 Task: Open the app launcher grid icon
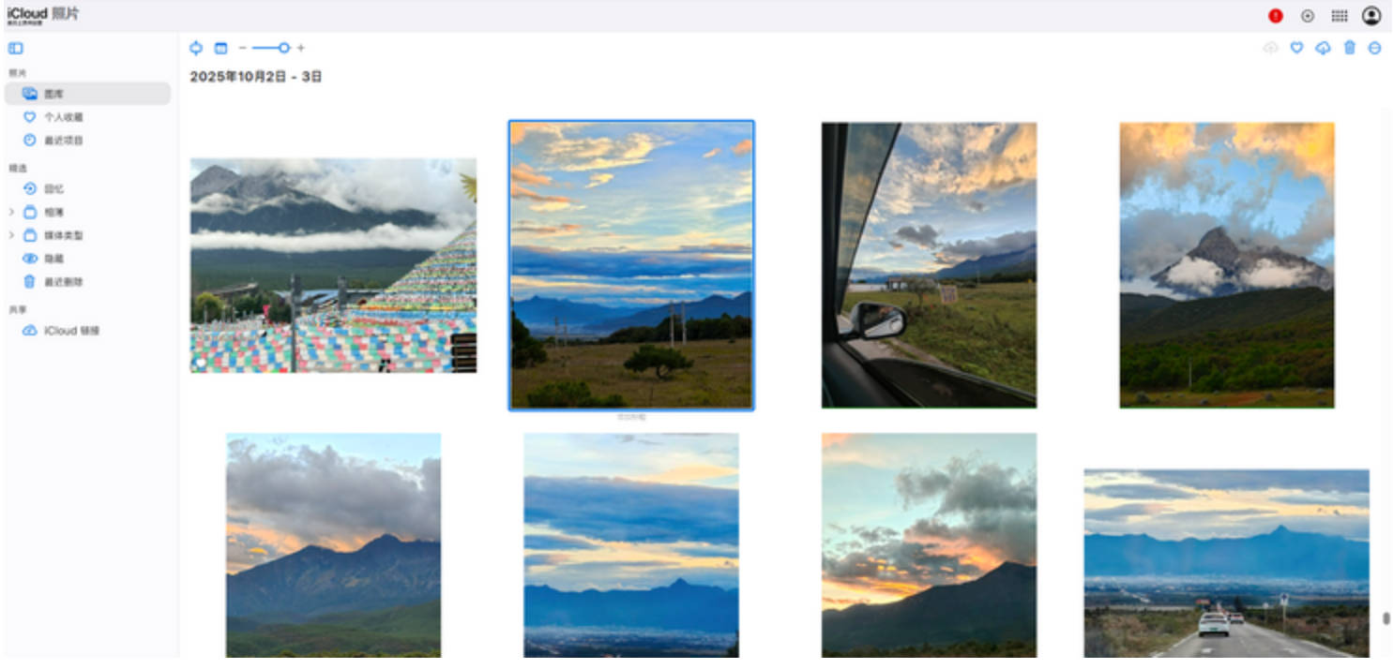point(1340,16)
